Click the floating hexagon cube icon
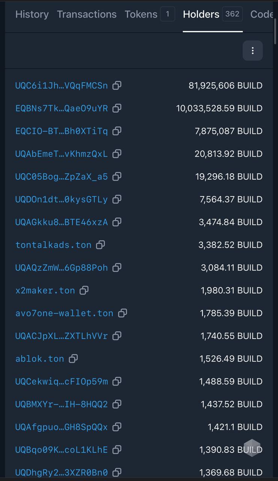278x481 pixels. click(252, 448)
